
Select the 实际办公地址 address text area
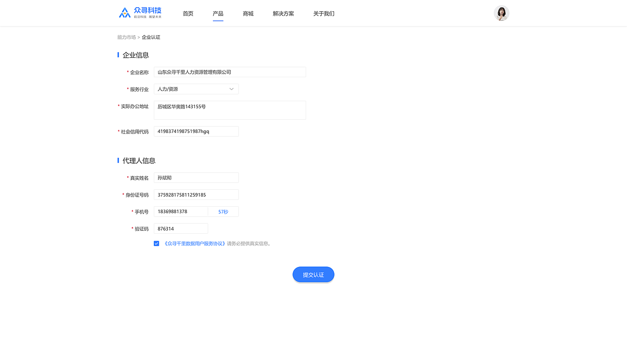click(x=230, y=110)
